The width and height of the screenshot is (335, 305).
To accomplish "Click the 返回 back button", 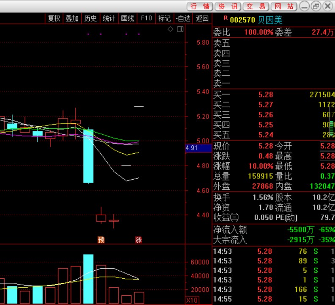I will click(x=202, y=18).
